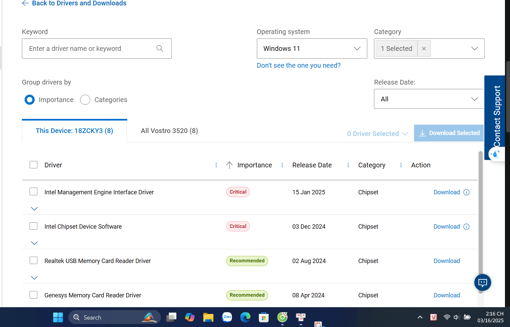Check the select-all checkbox in the Driver header
This screenshot has height=327, width=510.
tap(33, 165)
